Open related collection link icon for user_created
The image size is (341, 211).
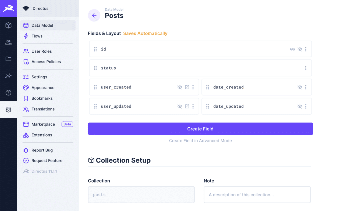click(187, 87)
